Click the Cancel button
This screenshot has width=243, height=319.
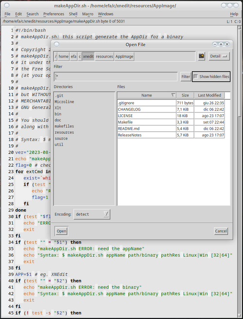pyautogui.click(x=221, y=231)
